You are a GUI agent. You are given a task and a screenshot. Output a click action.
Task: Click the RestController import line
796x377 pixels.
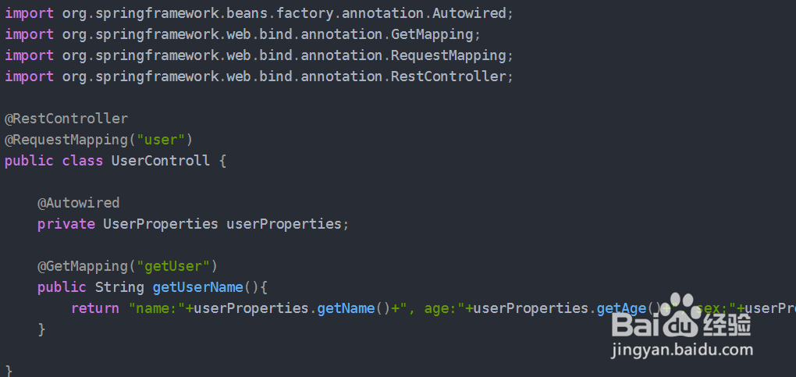[x=259, y=76]
